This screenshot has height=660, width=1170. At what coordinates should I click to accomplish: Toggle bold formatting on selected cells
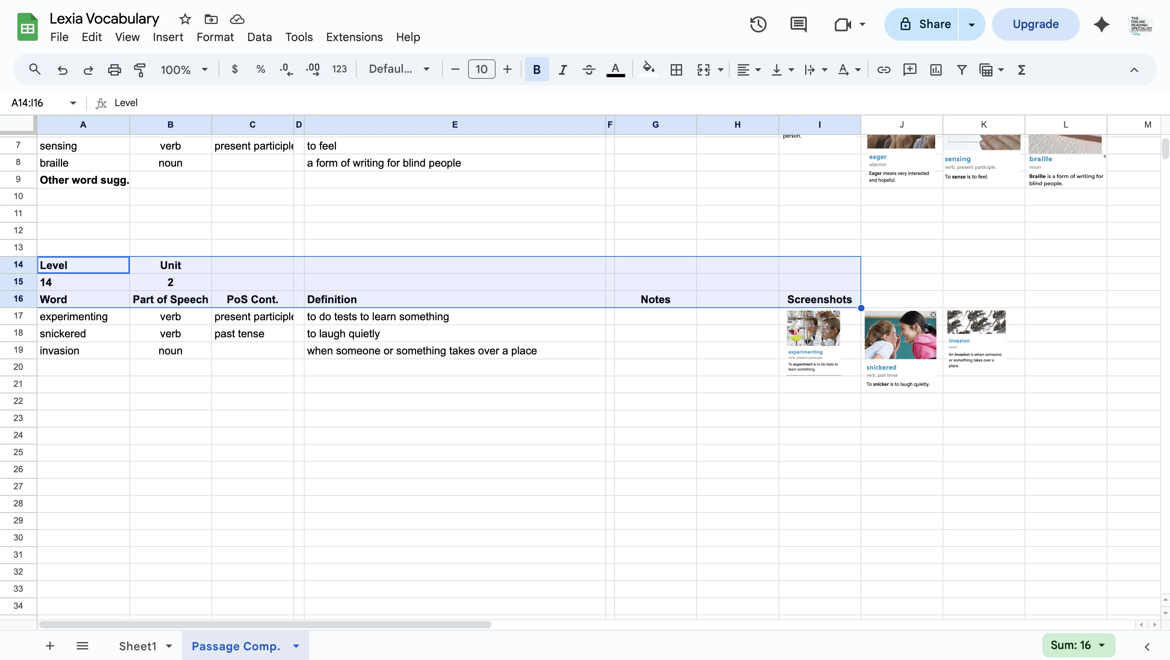pyautogui.click(x=536, y=69)
